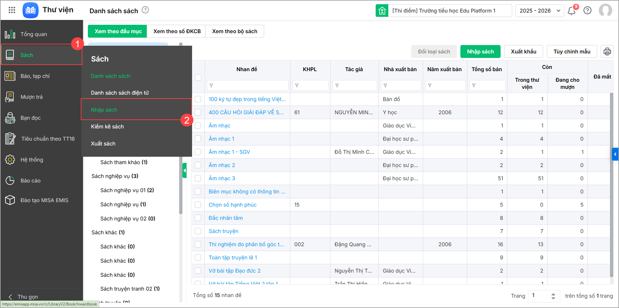Open the 2025 - 2026 school year dropdown

pos(540,11)
